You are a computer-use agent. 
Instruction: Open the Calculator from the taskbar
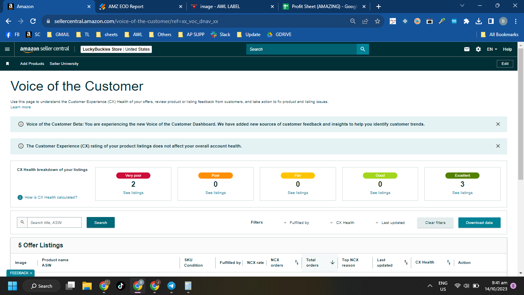(188, 286)
